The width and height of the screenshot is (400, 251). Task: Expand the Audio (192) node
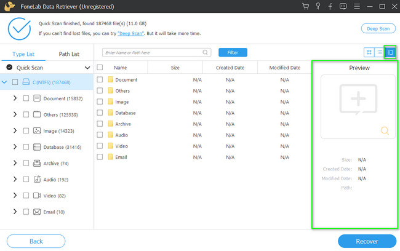tap(15, 179)
